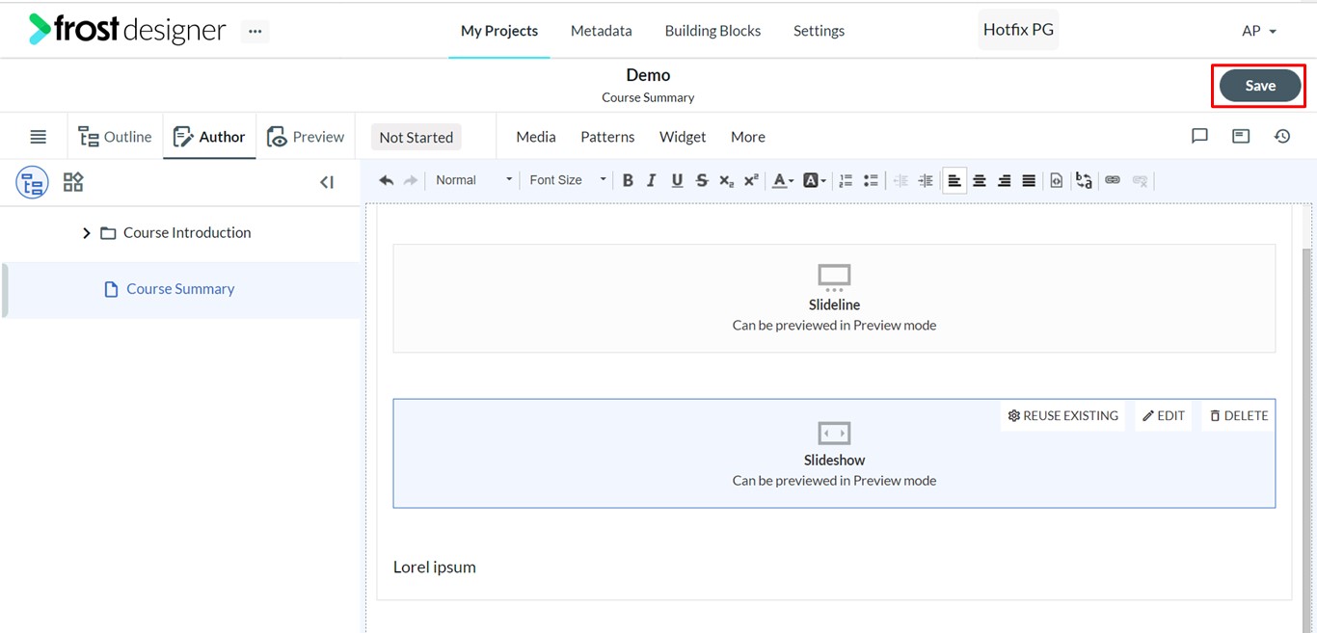Open the Normal paragraph style dropdown
Screen dimensions: 1317x633
472,180
